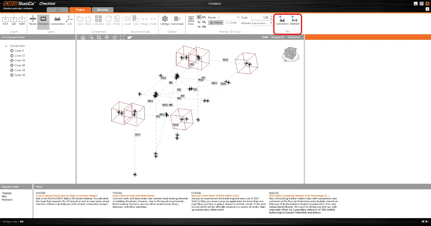Select Conn-34 in project items
Screen dimensions: 431x226
pyautogui.click(x=19, y=70)
